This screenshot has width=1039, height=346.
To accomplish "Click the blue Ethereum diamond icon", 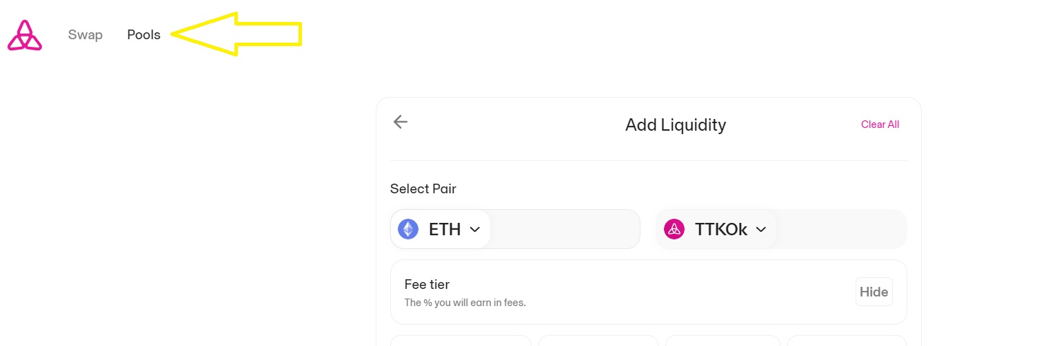I will pos(408,229).
